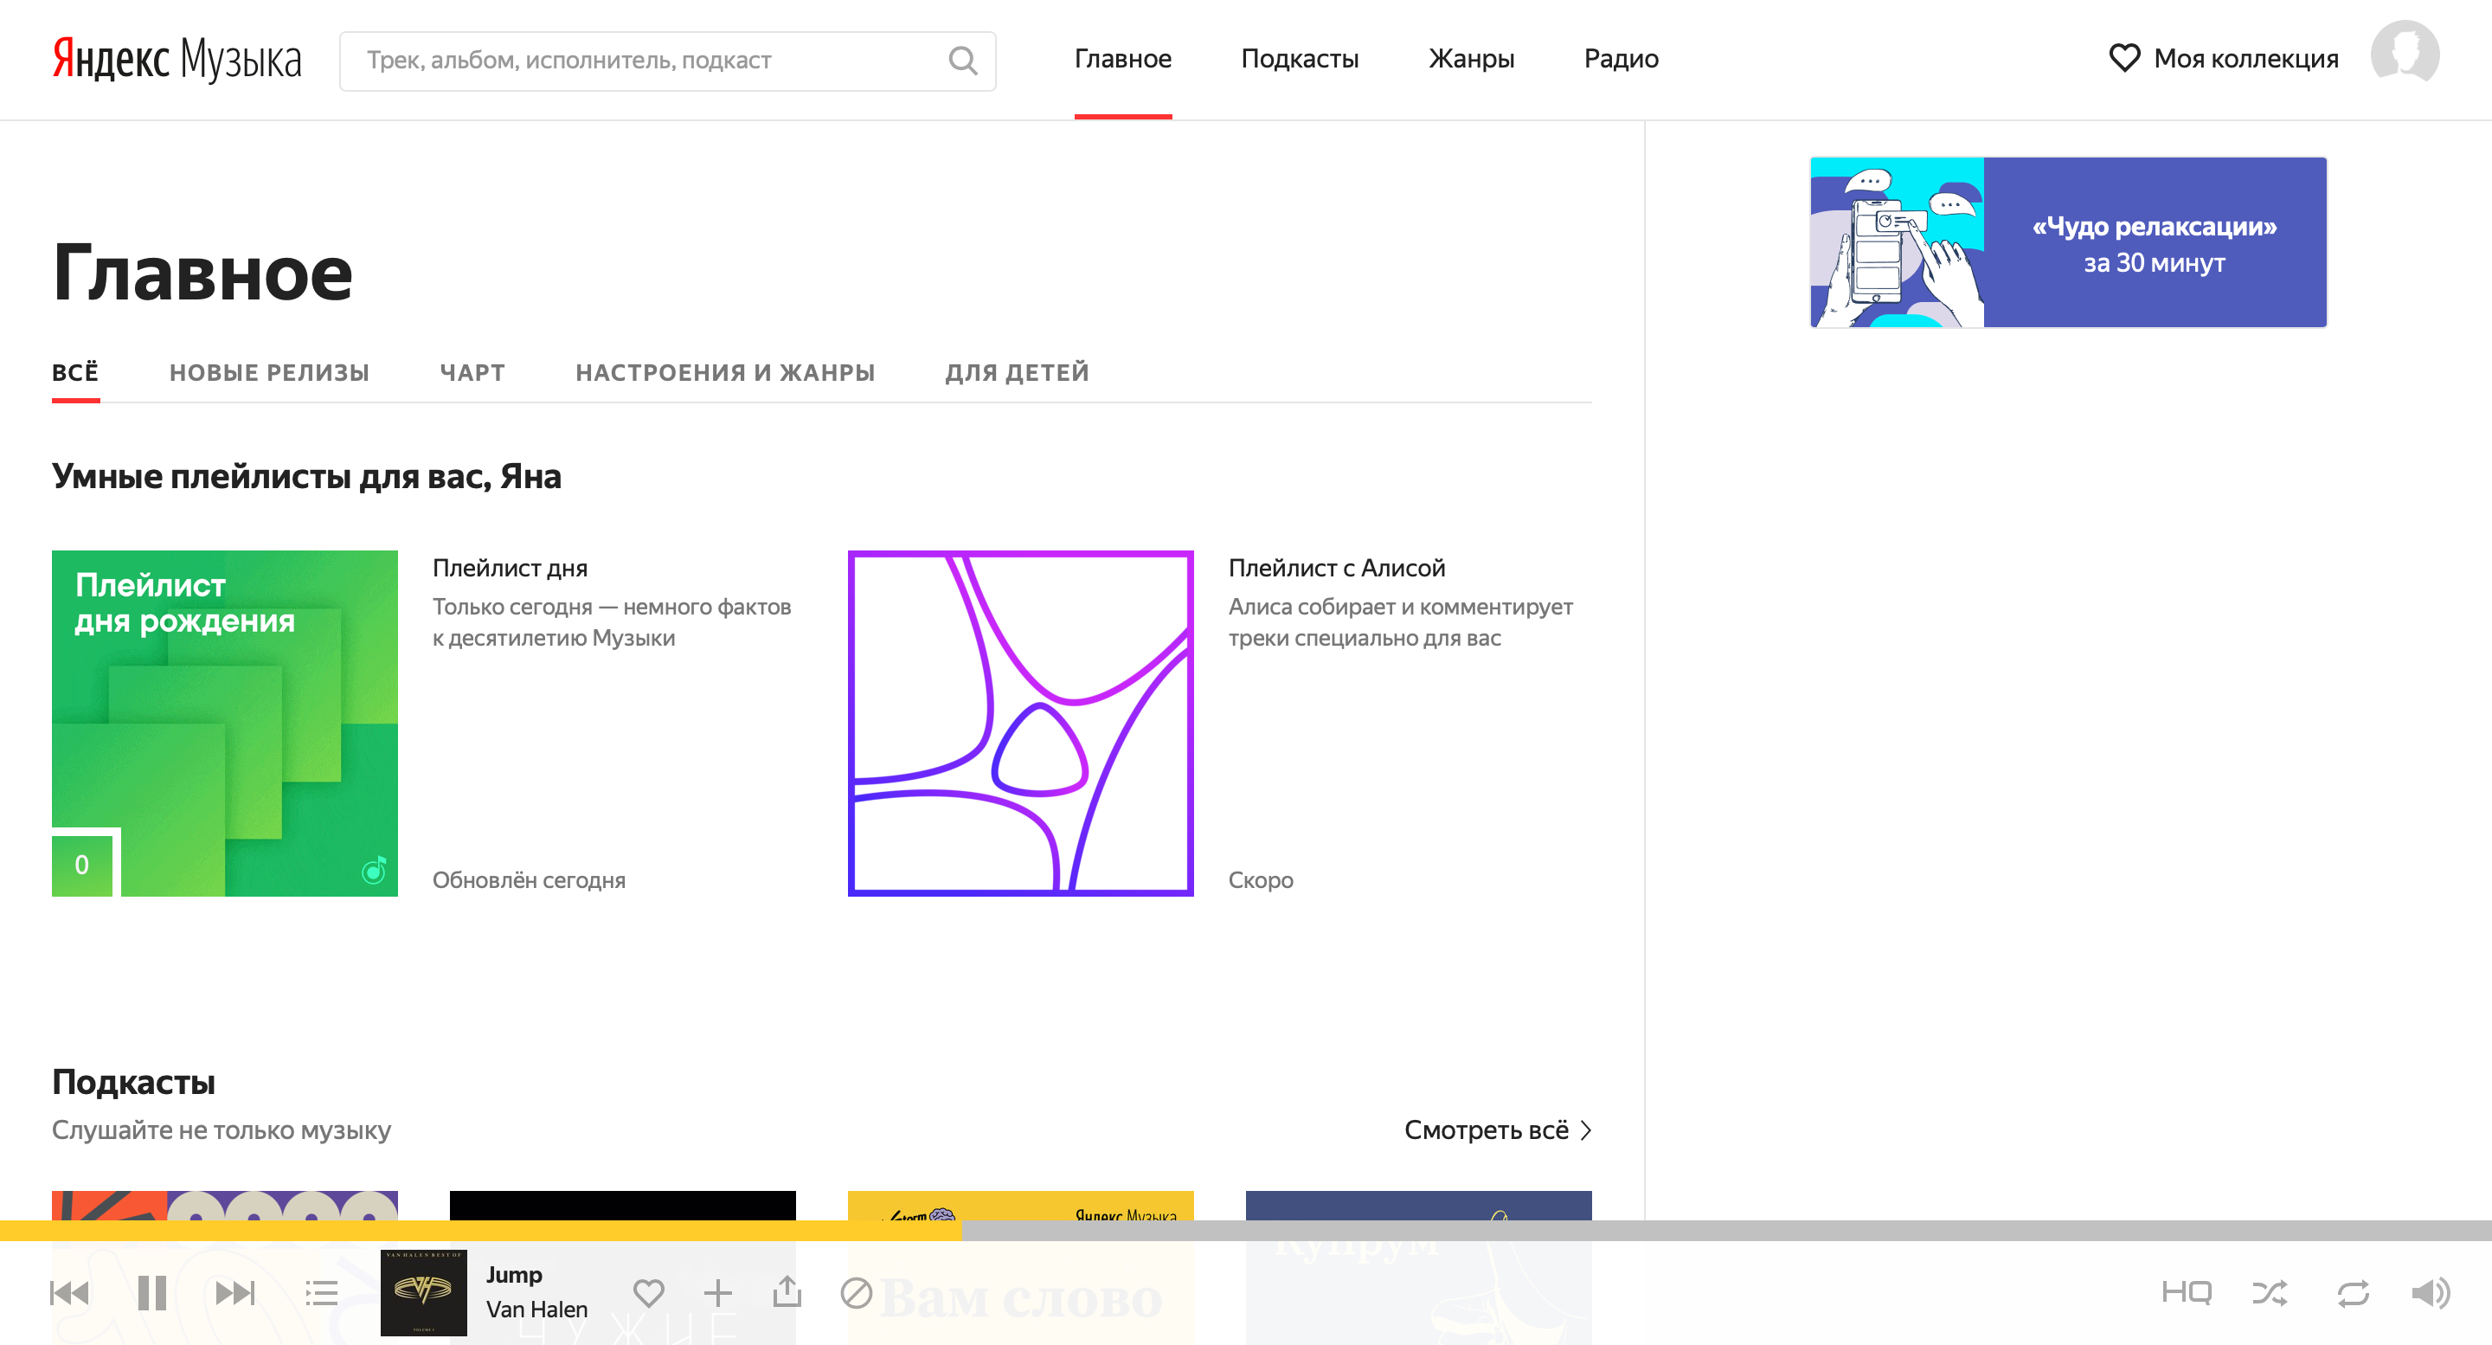
Task: Toggle shuffle playback
Action: (x=2270, y=1293)
